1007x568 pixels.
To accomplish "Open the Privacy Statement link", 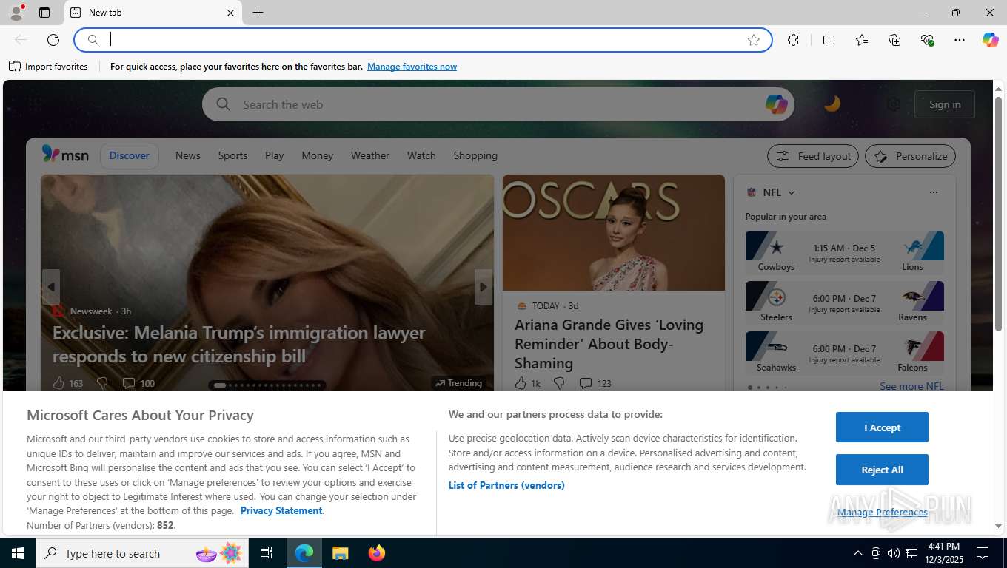I will [281, 510].
